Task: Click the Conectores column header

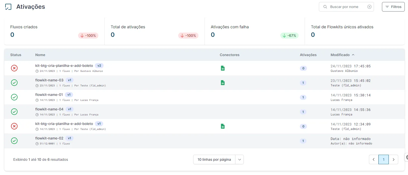Action: tap(230, 55)
